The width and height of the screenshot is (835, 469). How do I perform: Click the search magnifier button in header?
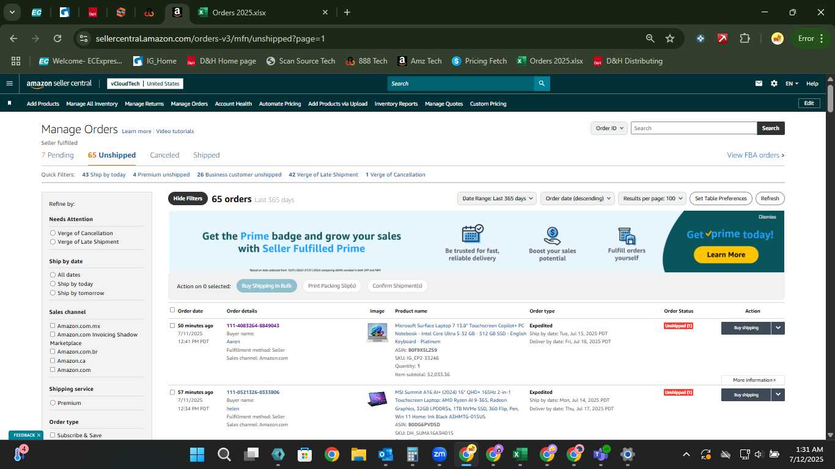tap(542, 84)
